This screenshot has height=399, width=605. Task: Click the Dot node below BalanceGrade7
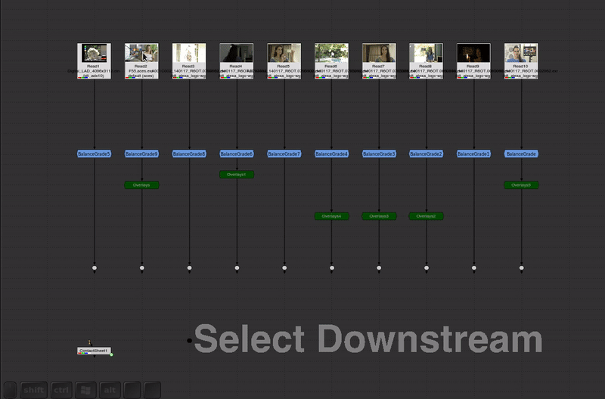pos(284,268)
